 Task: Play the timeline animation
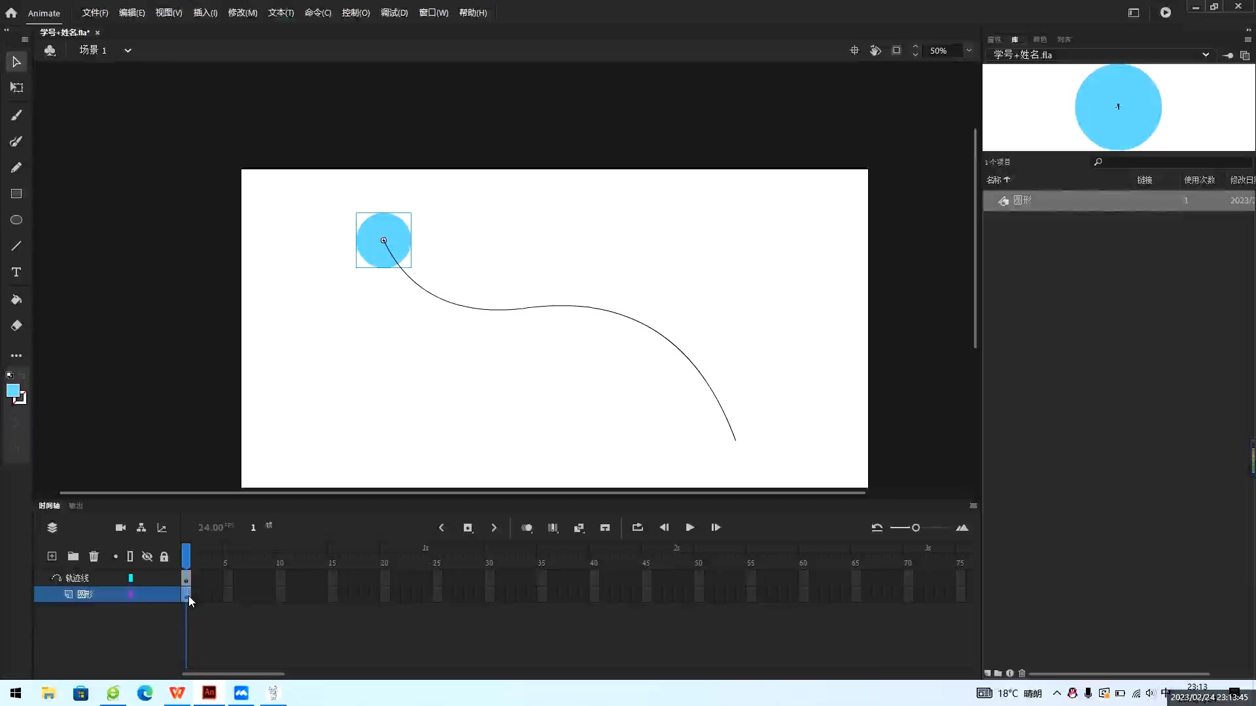(690, 528)
